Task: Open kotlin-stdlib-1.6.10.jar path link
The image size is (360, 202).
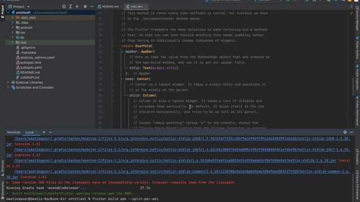Action: click(175, 160)
